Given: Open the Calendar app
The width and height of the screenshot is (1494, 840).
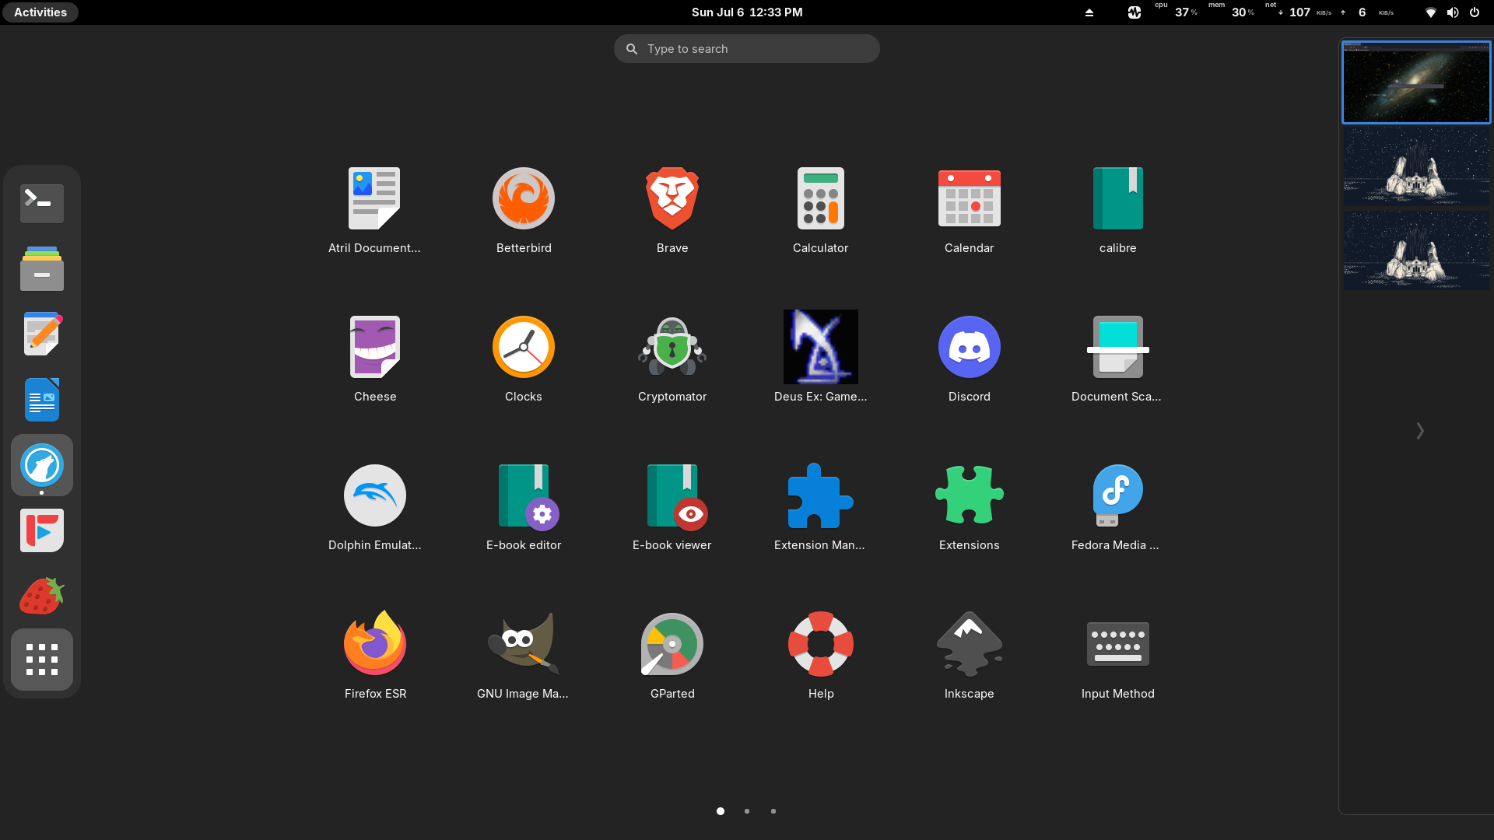Looking at the screenshot, I should [x=970, y=210].
